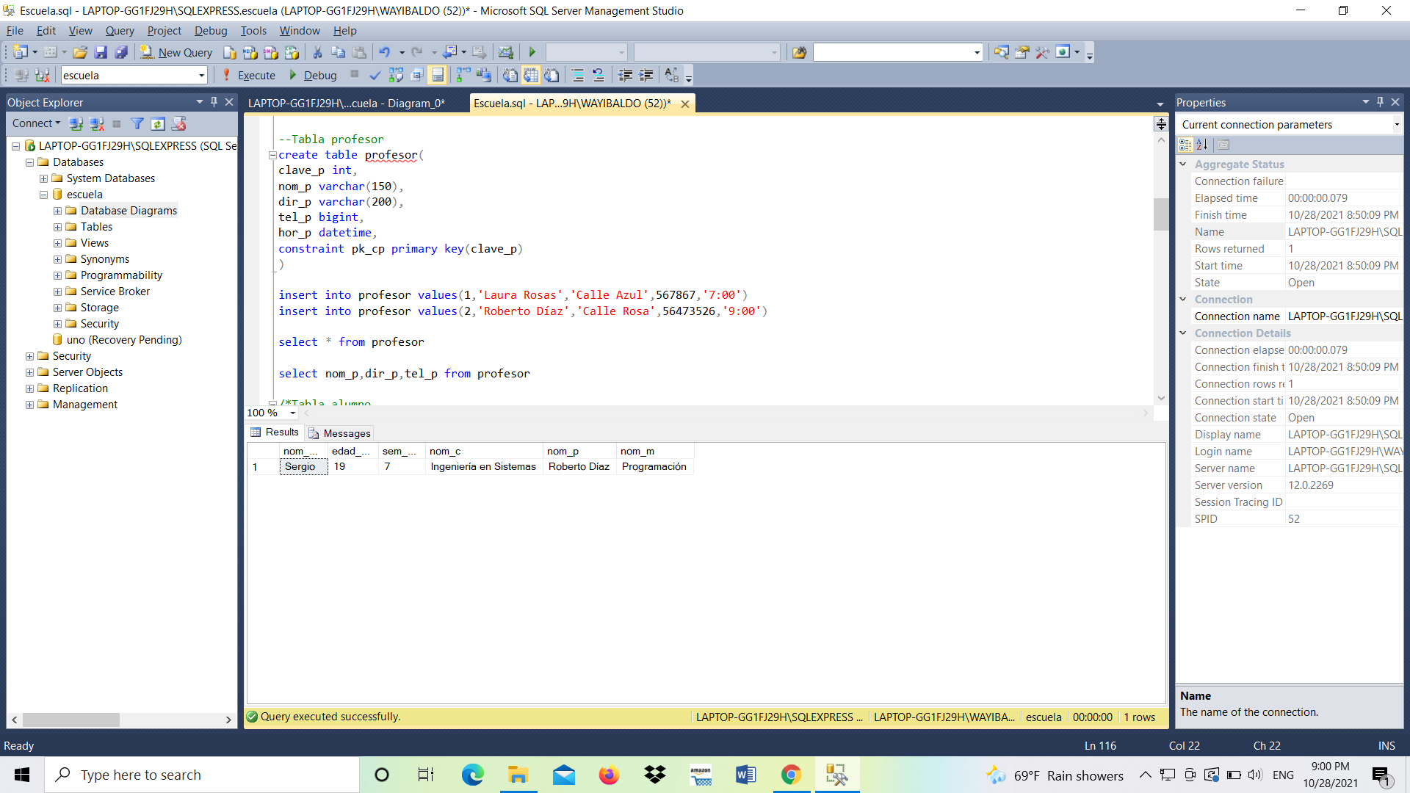Select the Ingeniería en Sistemas result cell
Image resolution: width=1410 pixels, height=793 pixels.
pyautogui.click(x=483, y=466)
